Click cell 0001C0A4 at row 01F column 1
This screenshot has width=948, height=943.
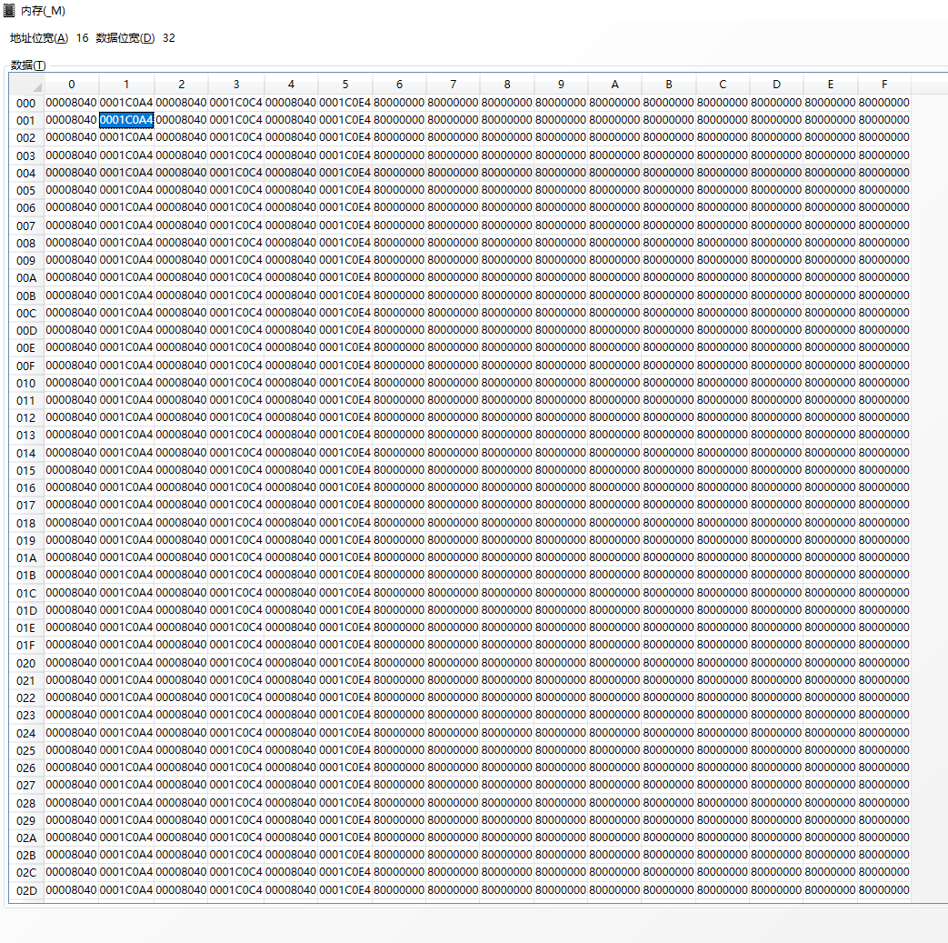coord(126,645)
